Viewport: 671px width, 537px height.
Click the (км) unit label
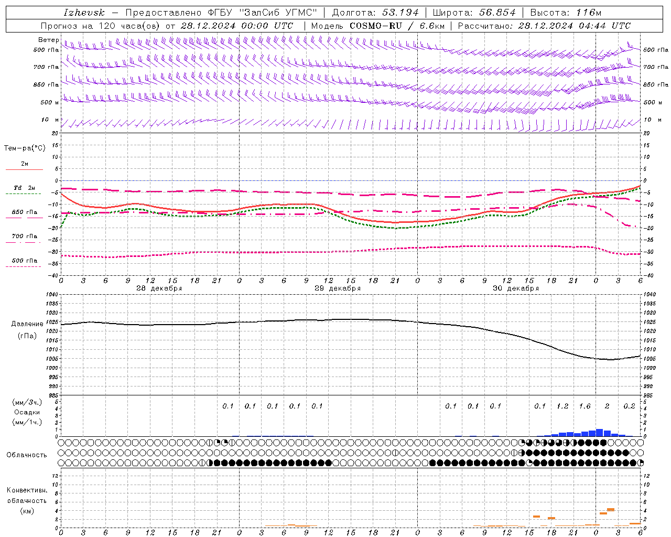[x=27, y=511]
